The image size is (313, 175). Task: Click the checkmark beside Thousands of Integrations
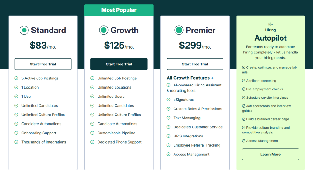[x=17, y=142]
